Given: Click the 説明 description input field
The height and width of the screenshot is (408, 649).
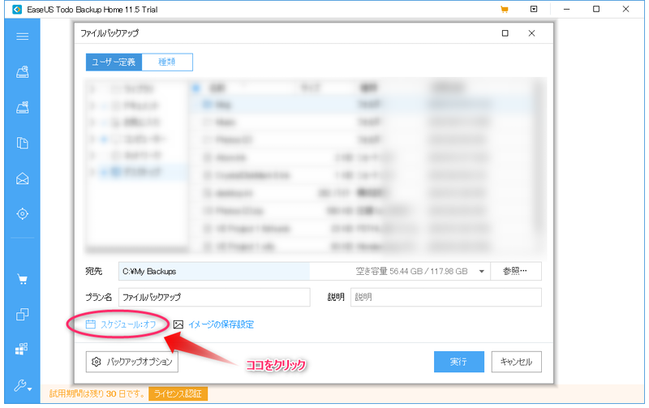Looking at the screenshot, I should pos(445,297).
